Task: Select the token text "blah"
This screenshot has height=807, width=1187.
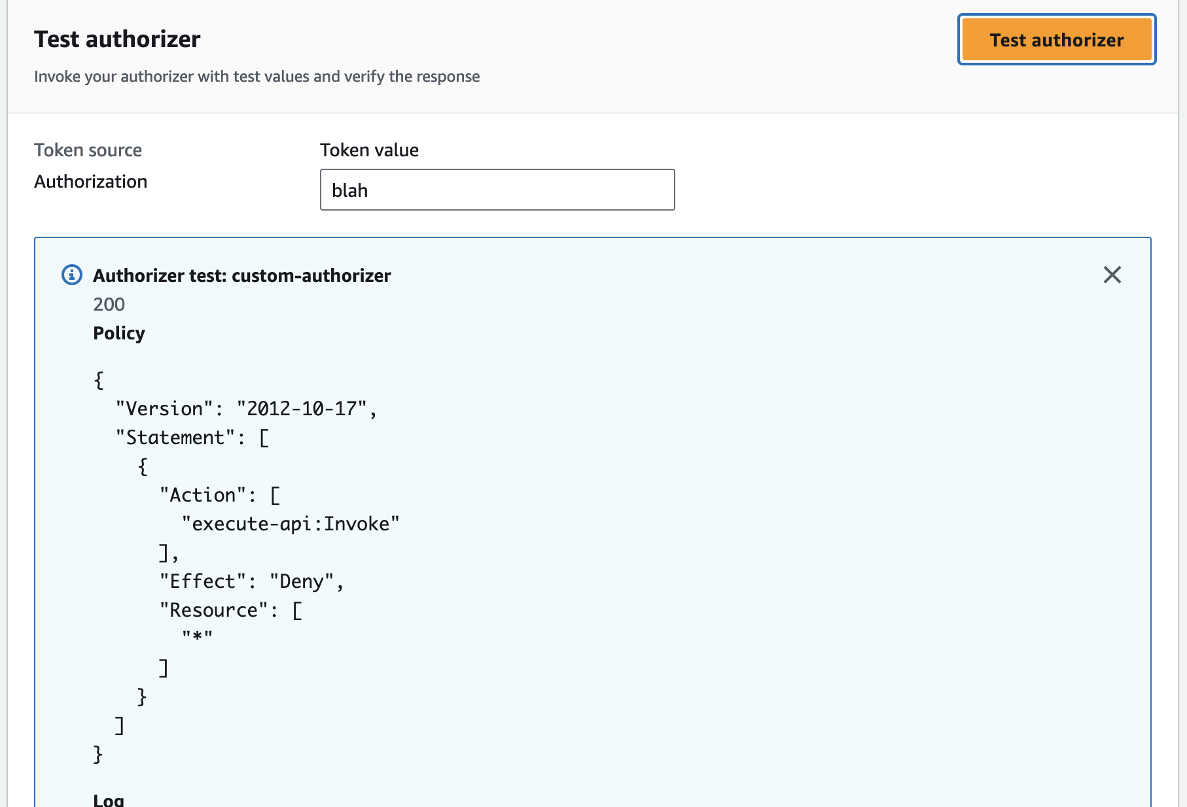Action: tap(349, 190)
